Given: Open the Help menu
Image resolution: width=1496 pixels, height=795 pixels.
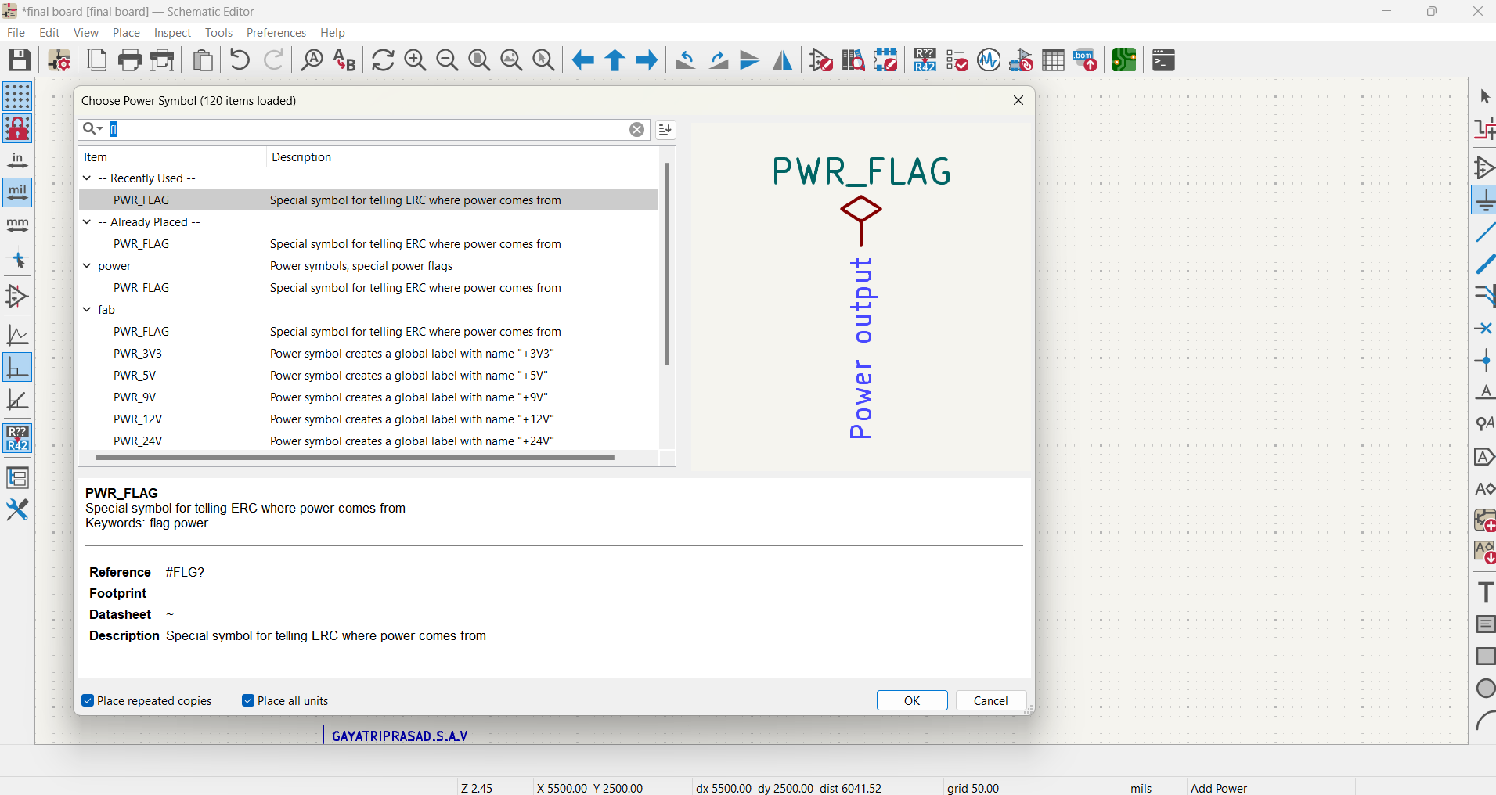Looking at the screenshot, I should click(333, 33).
